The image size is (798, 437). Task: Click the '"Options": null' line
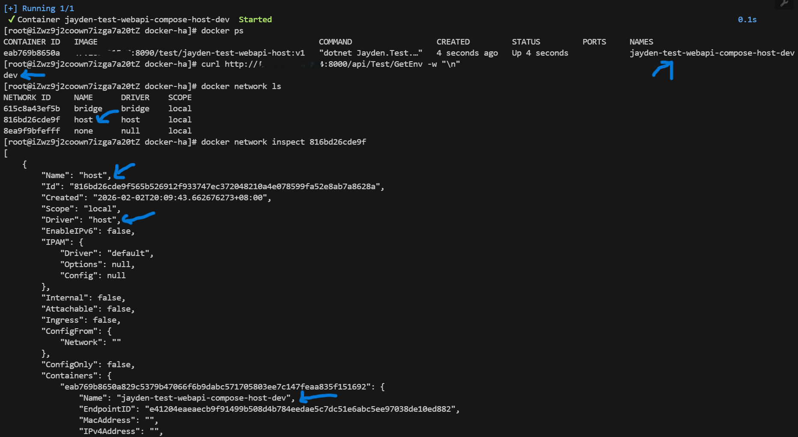[97, 265]
